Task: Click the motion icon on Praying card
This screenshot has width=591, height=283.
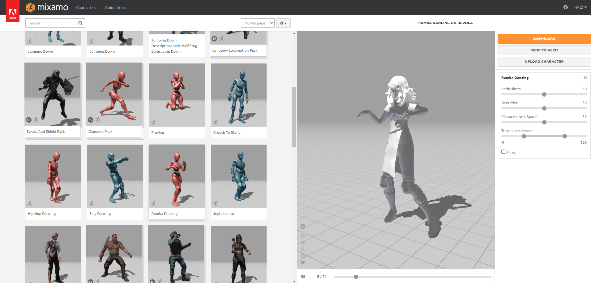Action: click(x=154, y=123)
